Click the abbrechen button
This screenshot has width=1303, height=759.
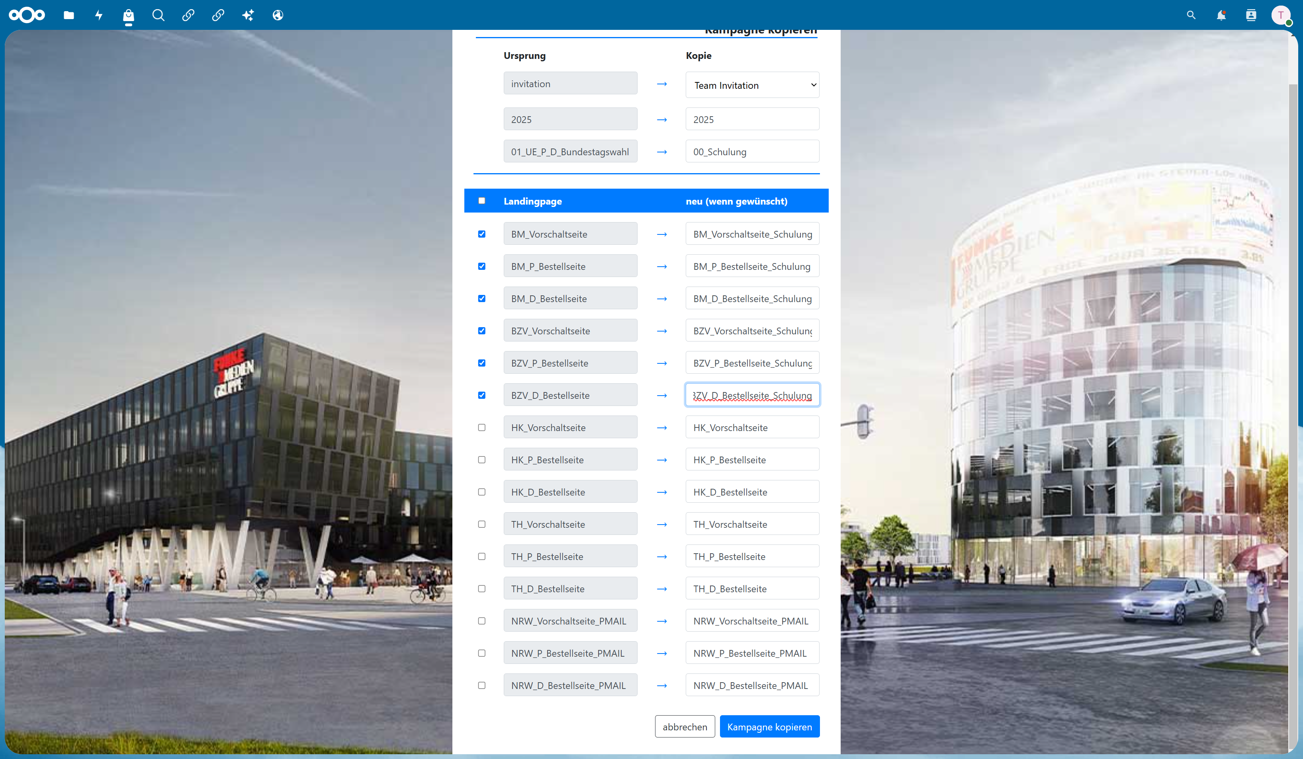coord(685,726)
